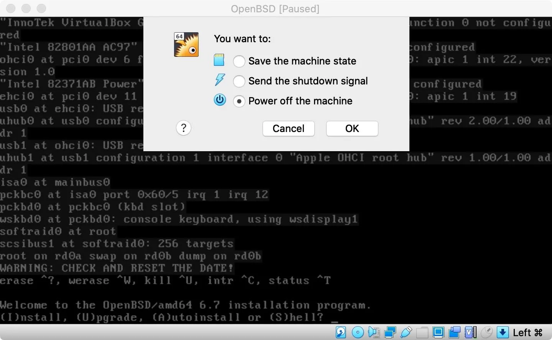Open display settings indicator in status bar
552x340 pixels.
[x=439, y=332]
